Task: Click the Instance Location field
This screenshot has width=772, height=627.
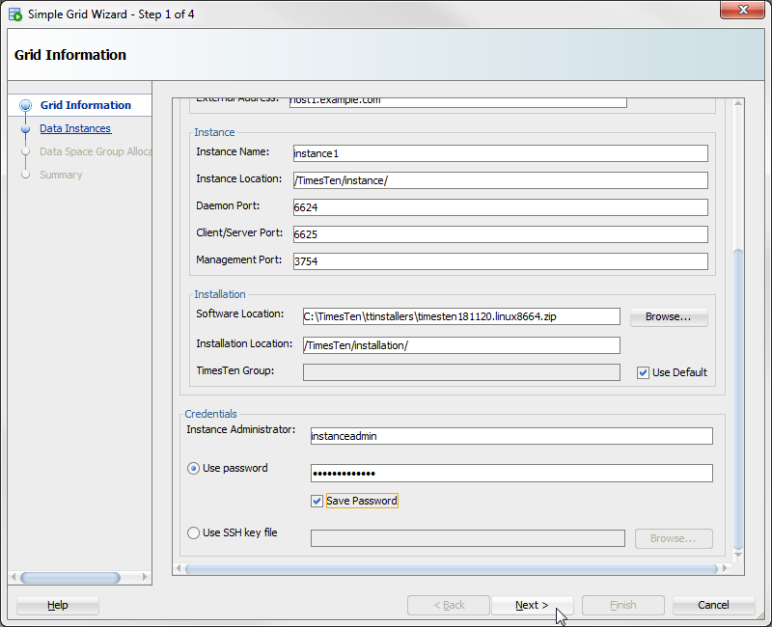Action: [500, 180]
